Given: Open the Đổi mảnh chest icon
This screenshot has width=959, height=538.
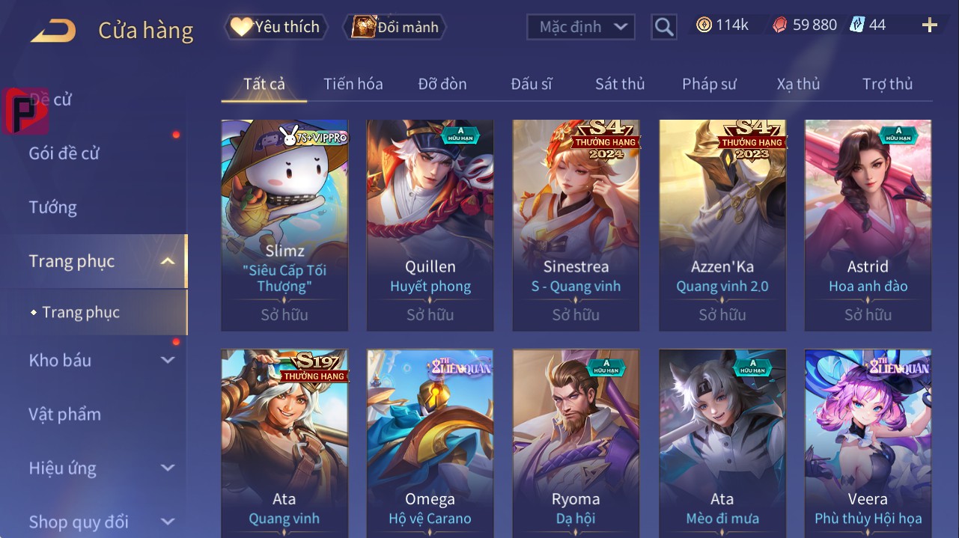Looking at the screenshot, I should (363, 27).
